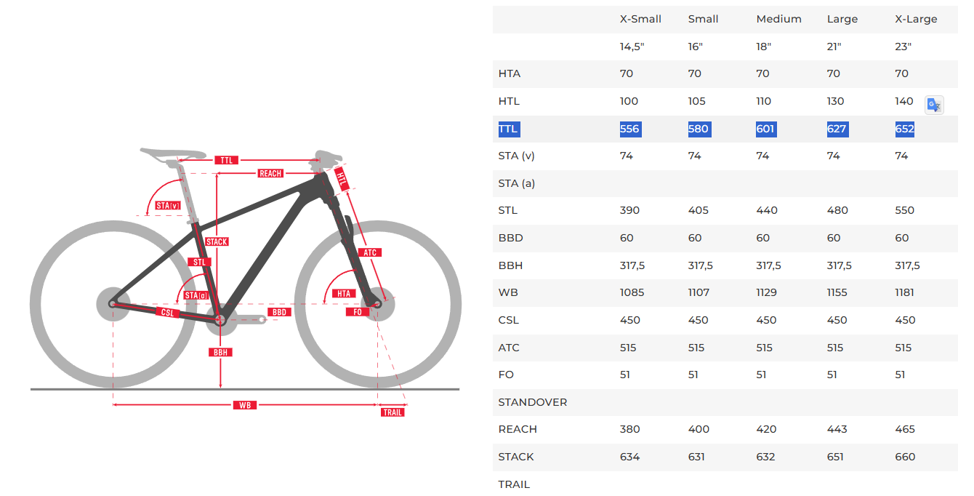Select the X-Large column header
Image resolution: width=974 pixels, height=496 pixels.
916,19
